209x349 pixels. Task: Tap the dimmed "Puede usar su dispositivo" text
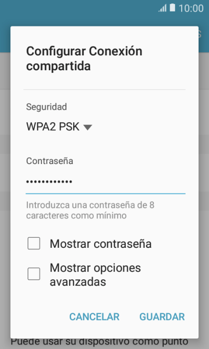[x=100, y=342]
